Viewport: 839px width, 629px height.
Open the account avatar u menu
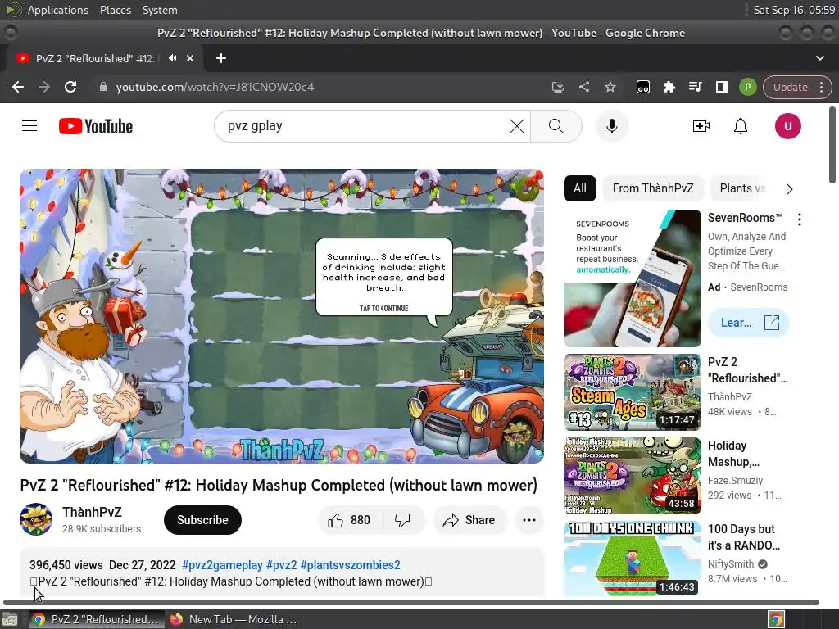pyautogui.click(x=787, y=126)
